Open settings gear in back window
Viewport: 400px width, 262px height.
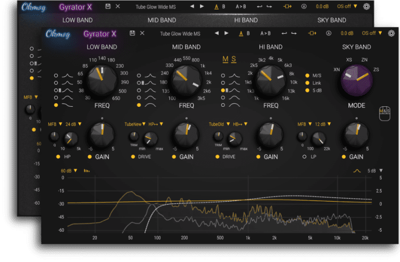click(367, 6)
